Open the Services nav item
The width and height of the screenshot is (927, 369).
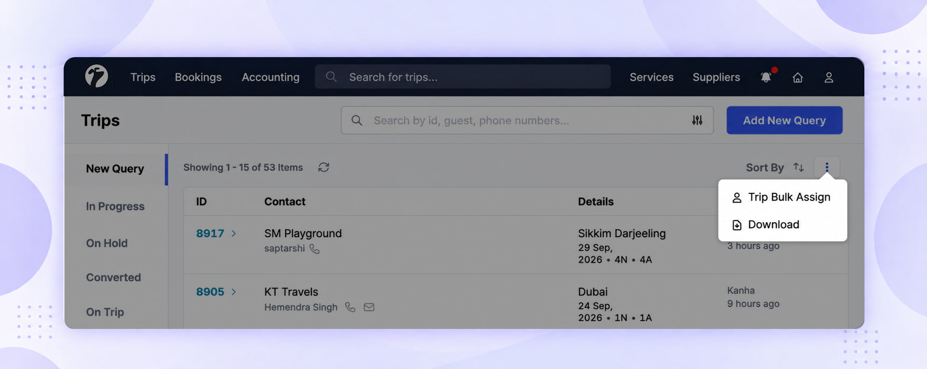click(651, 77)
